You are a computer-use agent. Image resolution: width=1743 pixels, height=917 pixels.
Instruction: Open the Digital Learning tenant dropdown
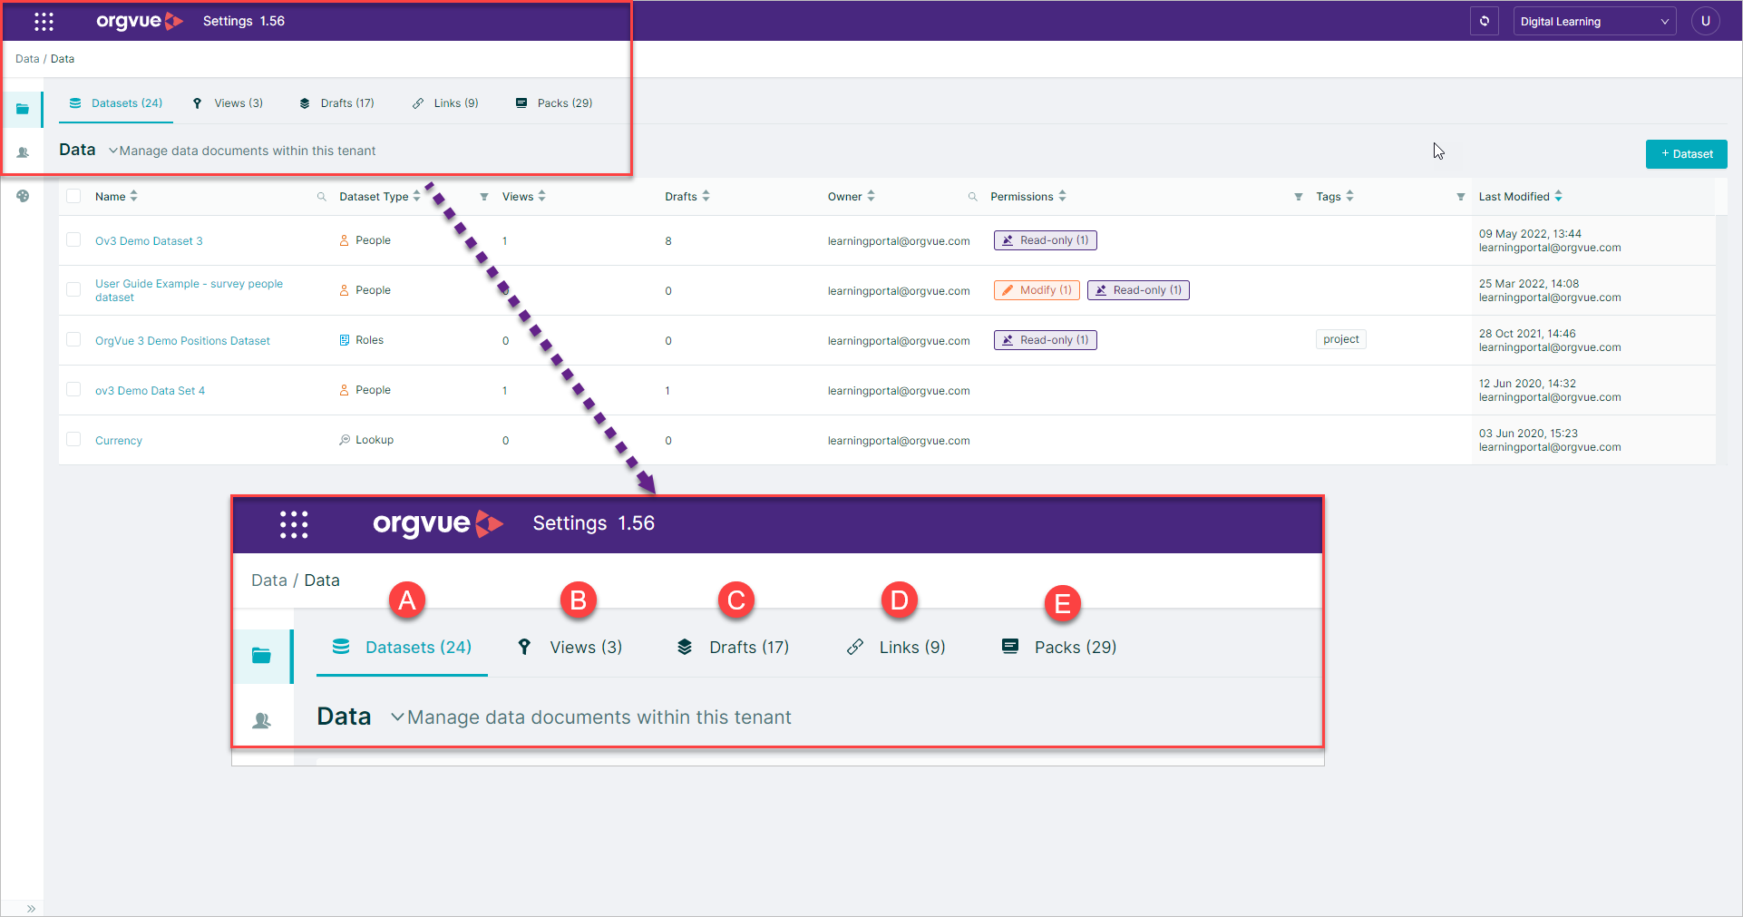click(x=1594, y=21)
